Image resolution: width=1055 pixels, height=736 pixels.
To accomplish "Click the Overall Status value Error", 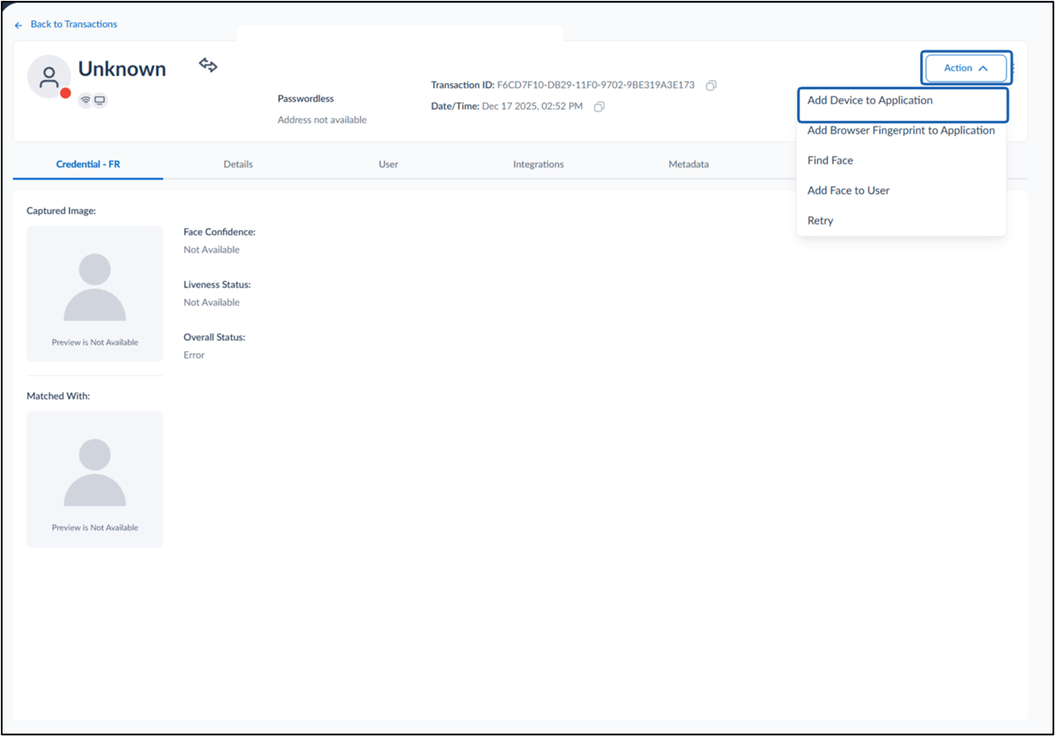I will 194,355.
